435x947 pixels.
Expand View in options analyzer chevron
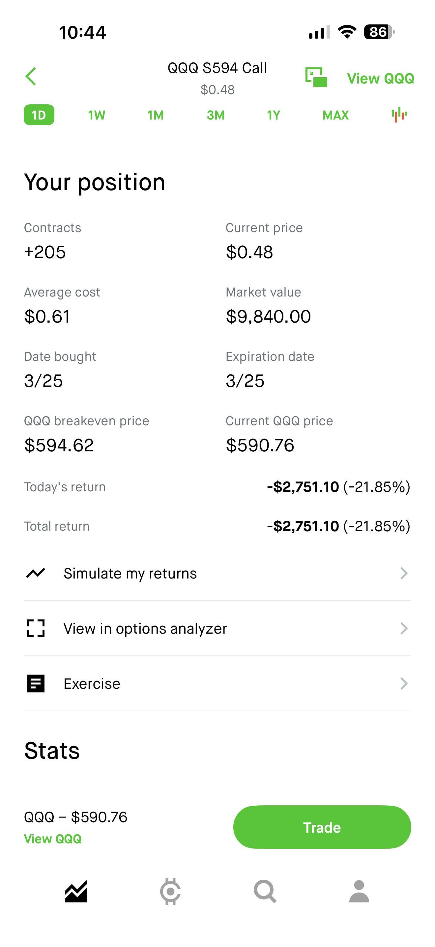tap(403, 628)
